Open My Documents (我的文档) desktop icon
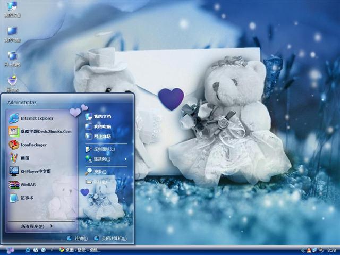 12,9
